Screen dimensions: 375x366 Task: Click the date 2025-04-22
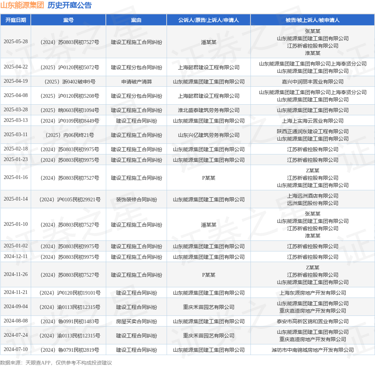[x=16, y=67]
